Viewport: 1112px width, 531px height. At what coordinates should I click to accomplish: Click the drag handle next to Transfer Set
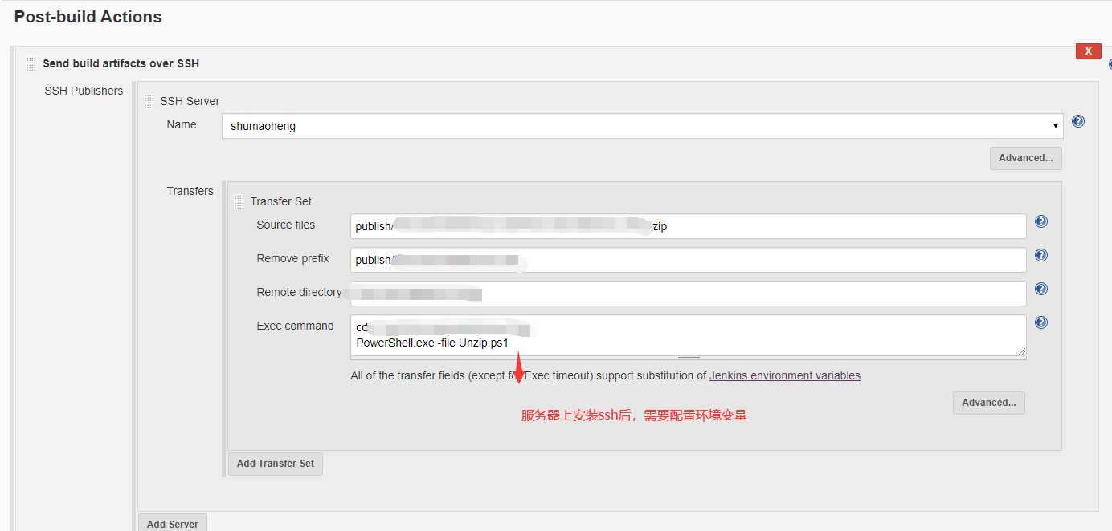(x=239, y=201)
